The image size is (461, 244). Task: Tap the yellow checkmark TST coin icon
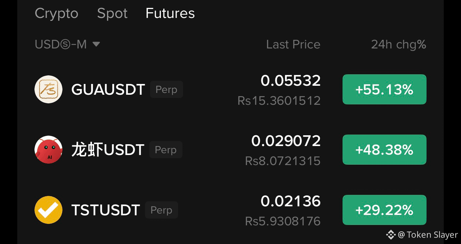tap(48, 210)
